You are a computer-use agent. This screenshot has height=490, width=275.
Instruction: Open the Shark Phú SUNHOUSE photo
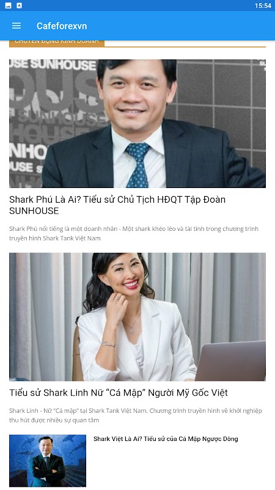point(137,124)
